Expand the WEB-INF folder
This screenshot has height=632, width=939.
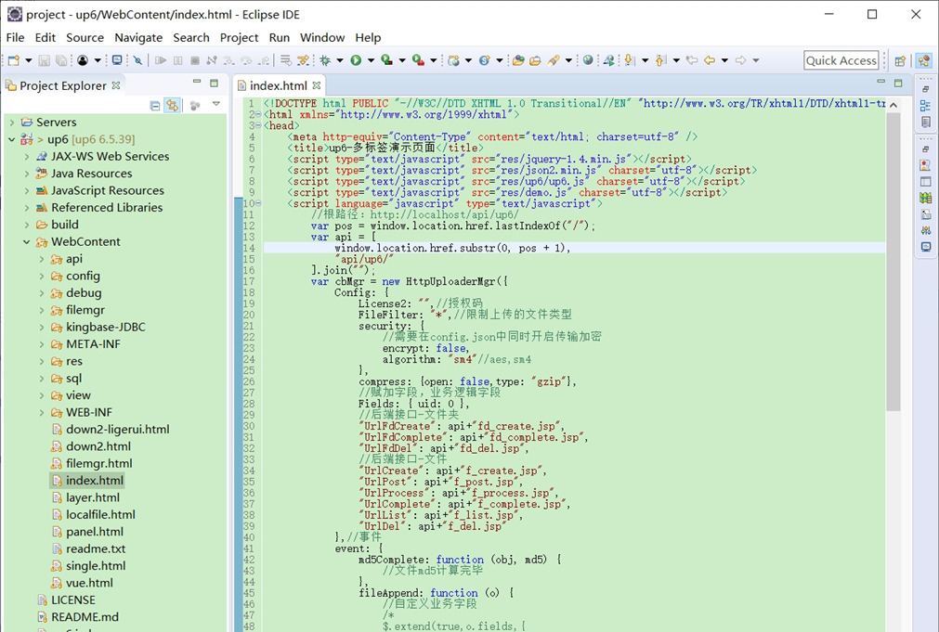tap(41, 412)
